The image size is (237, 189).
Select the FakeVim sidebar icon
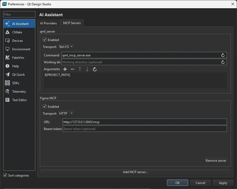7,57
